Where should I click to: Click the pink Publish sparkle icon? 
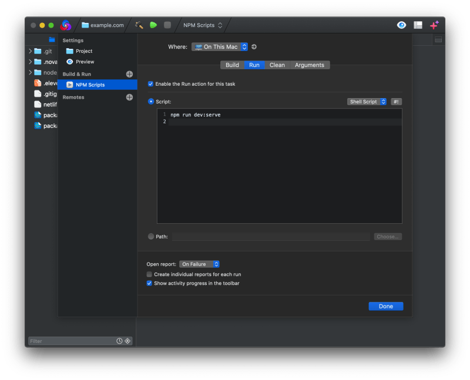pyautogui.click(x=435, y=25)
